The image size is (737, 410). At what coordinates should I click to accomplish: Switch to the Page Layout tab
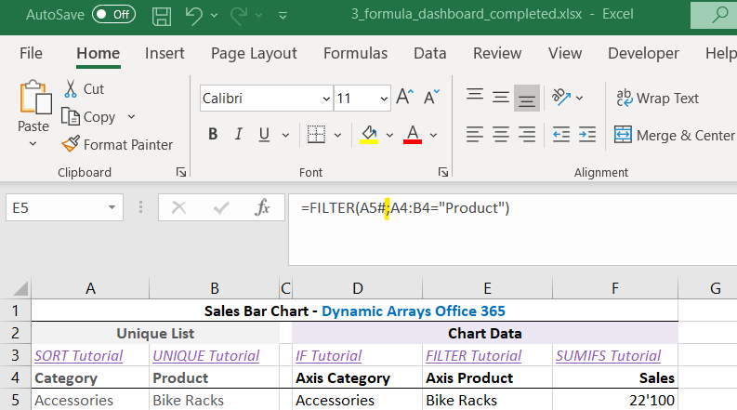254,53
